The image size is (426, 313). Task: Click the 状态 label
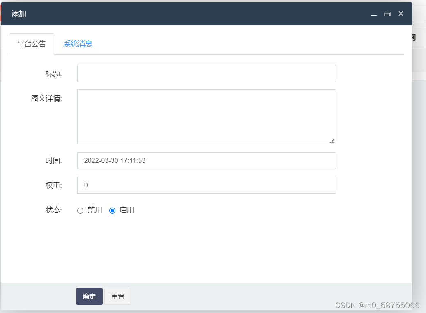point(53,210)
